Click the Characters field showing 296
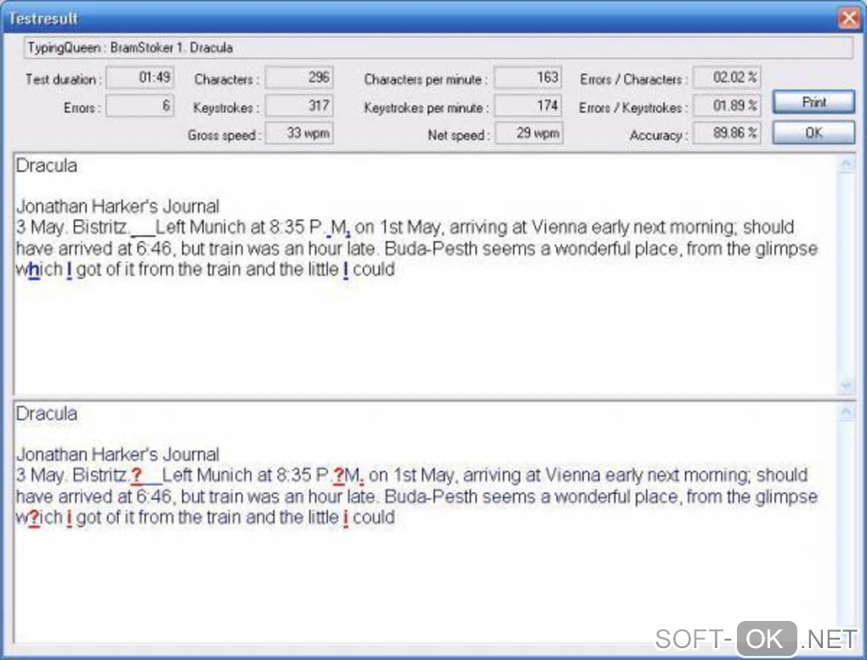The image size is (867, 660). point(299,77)
